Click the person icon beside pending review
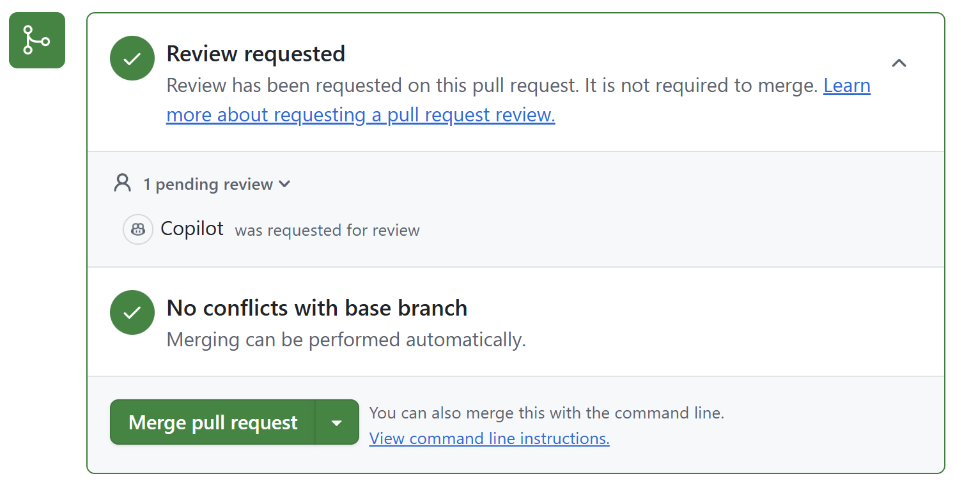 tap(122, 184)
